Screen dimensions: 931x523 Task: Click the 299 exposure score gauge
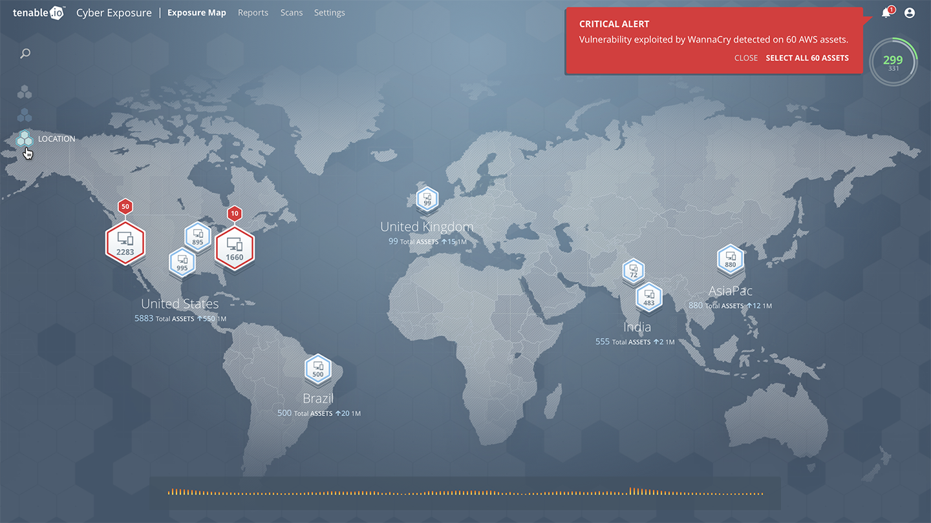pyautogui.click(x=893, y=63)
